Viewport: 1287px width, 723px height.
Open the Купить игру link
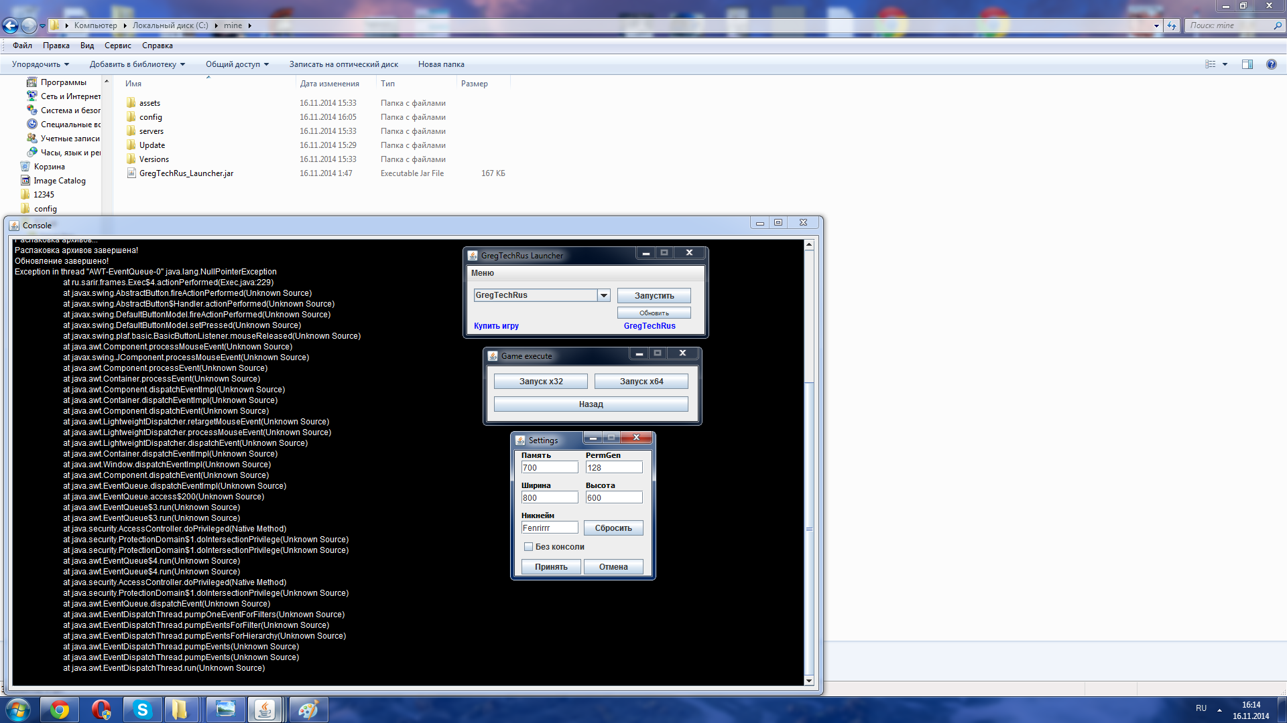pos(496,326)
